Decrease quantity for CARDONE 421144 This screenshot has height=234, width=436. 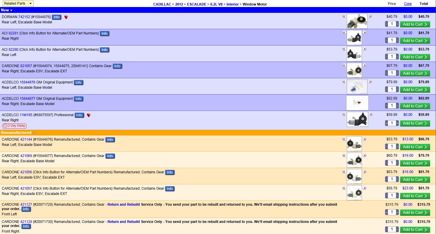[x=387, y=146]
